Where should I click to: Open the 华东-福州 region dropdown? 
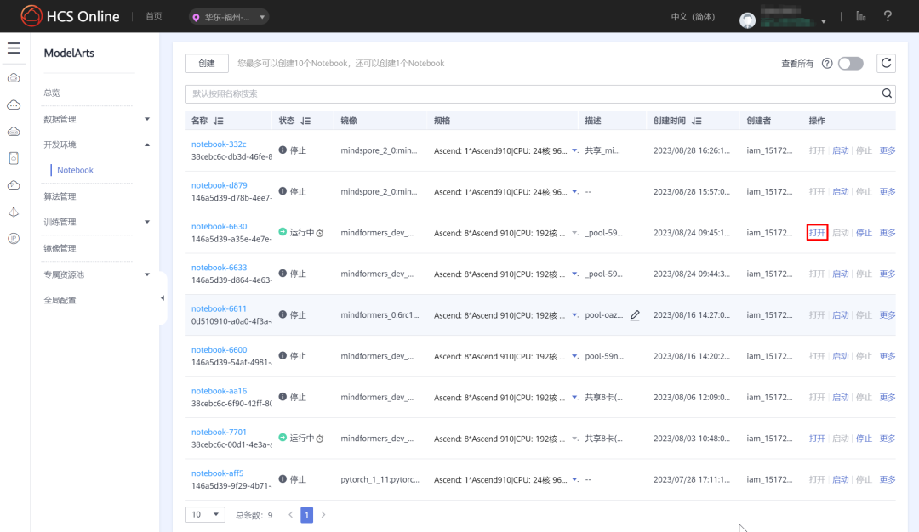coord(229,17)
